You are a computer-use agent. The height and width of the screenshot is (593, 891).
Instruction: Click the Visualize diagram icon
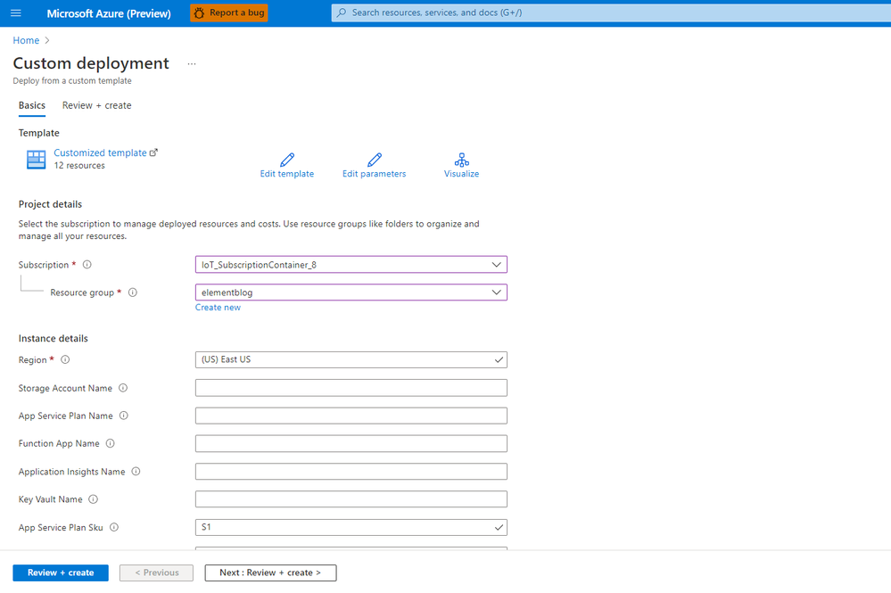click(x=461, y=160)
